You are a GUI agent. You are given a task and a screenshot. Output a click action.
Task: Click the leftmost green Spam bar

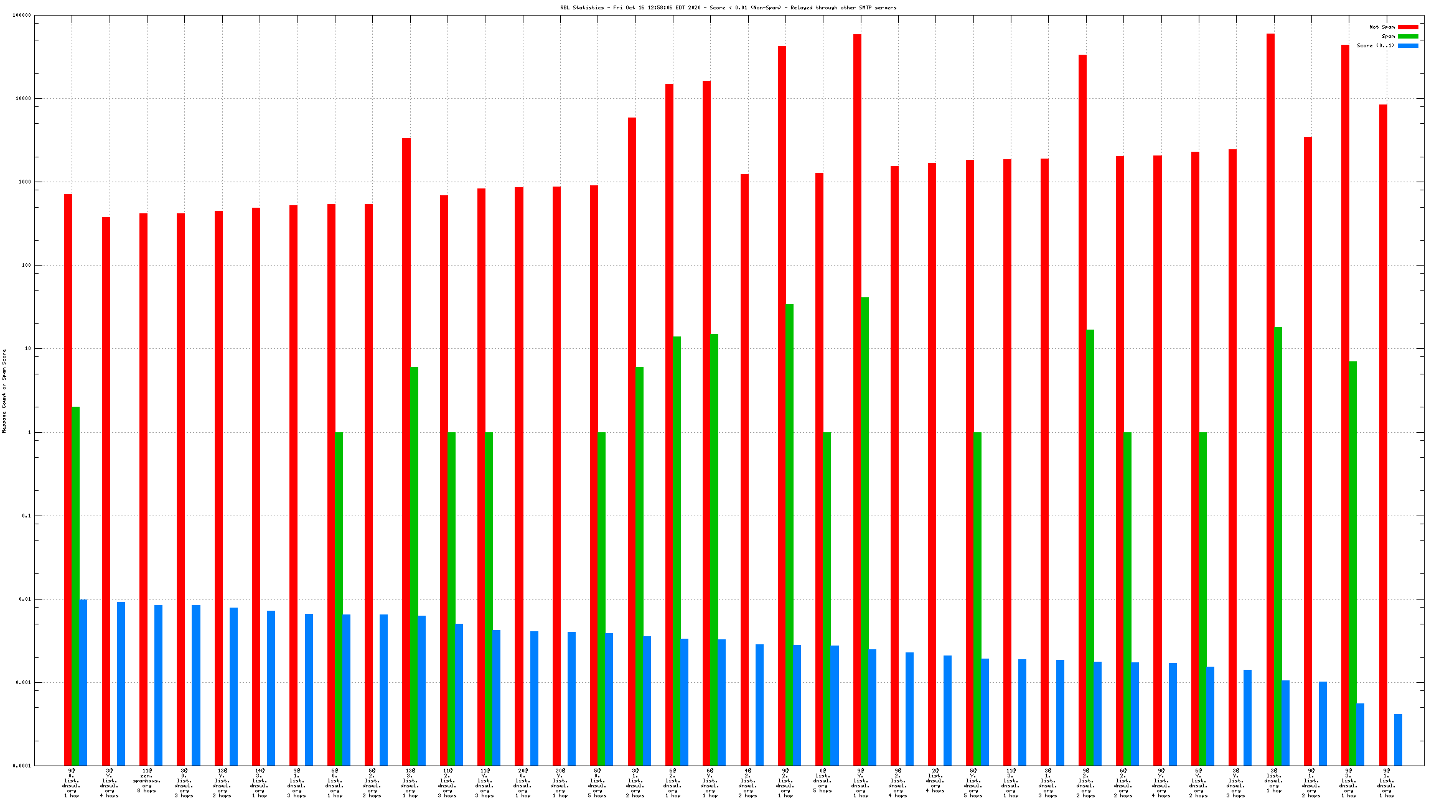point(76,585)
